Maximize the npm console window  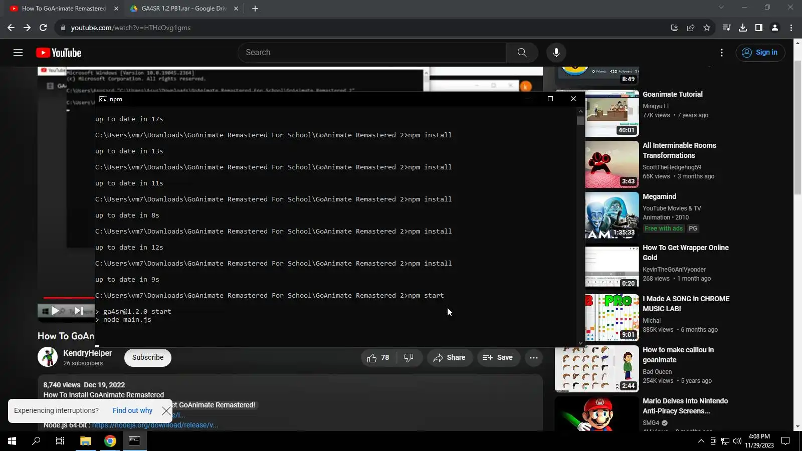coord(550,99)
